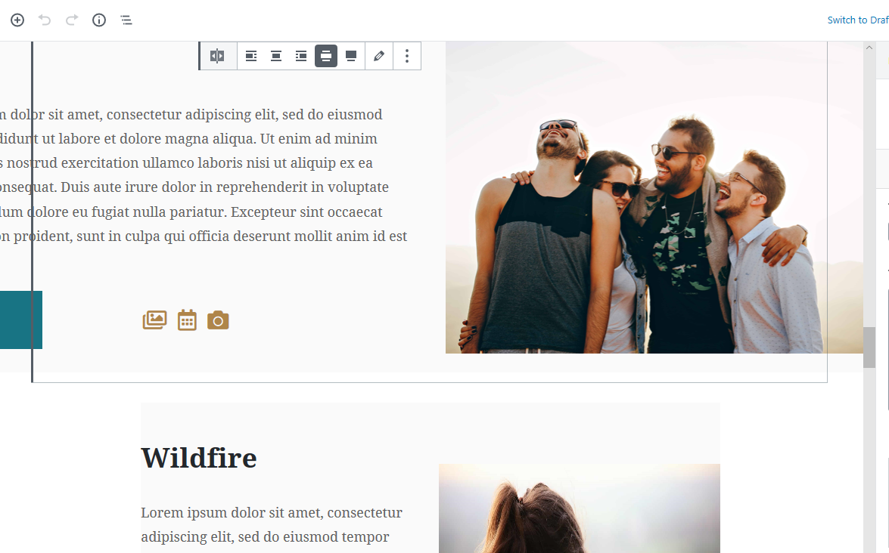
Task: Open the content structure info panel
Action: click(x=99, y=20)
